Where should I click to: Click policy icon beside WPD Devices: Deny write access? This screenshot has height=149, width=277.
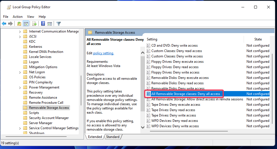point(149,126)
